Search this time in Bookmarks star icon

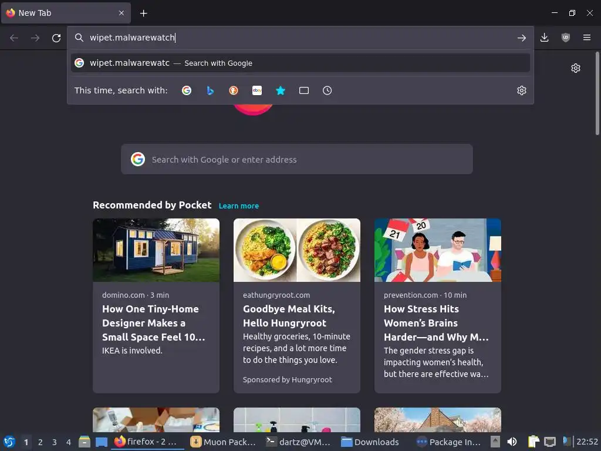(x=281, y=90)
